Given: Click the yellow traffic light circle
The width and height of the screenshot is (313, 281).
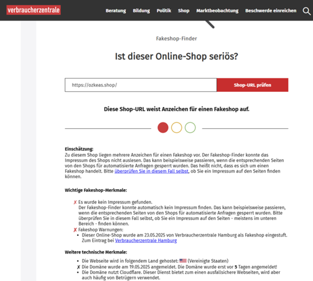Looking at the screenshot, I should pos(177,128).
